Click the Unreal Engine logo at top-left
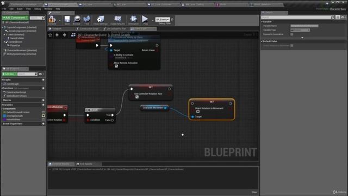 (x=3, y=3)
